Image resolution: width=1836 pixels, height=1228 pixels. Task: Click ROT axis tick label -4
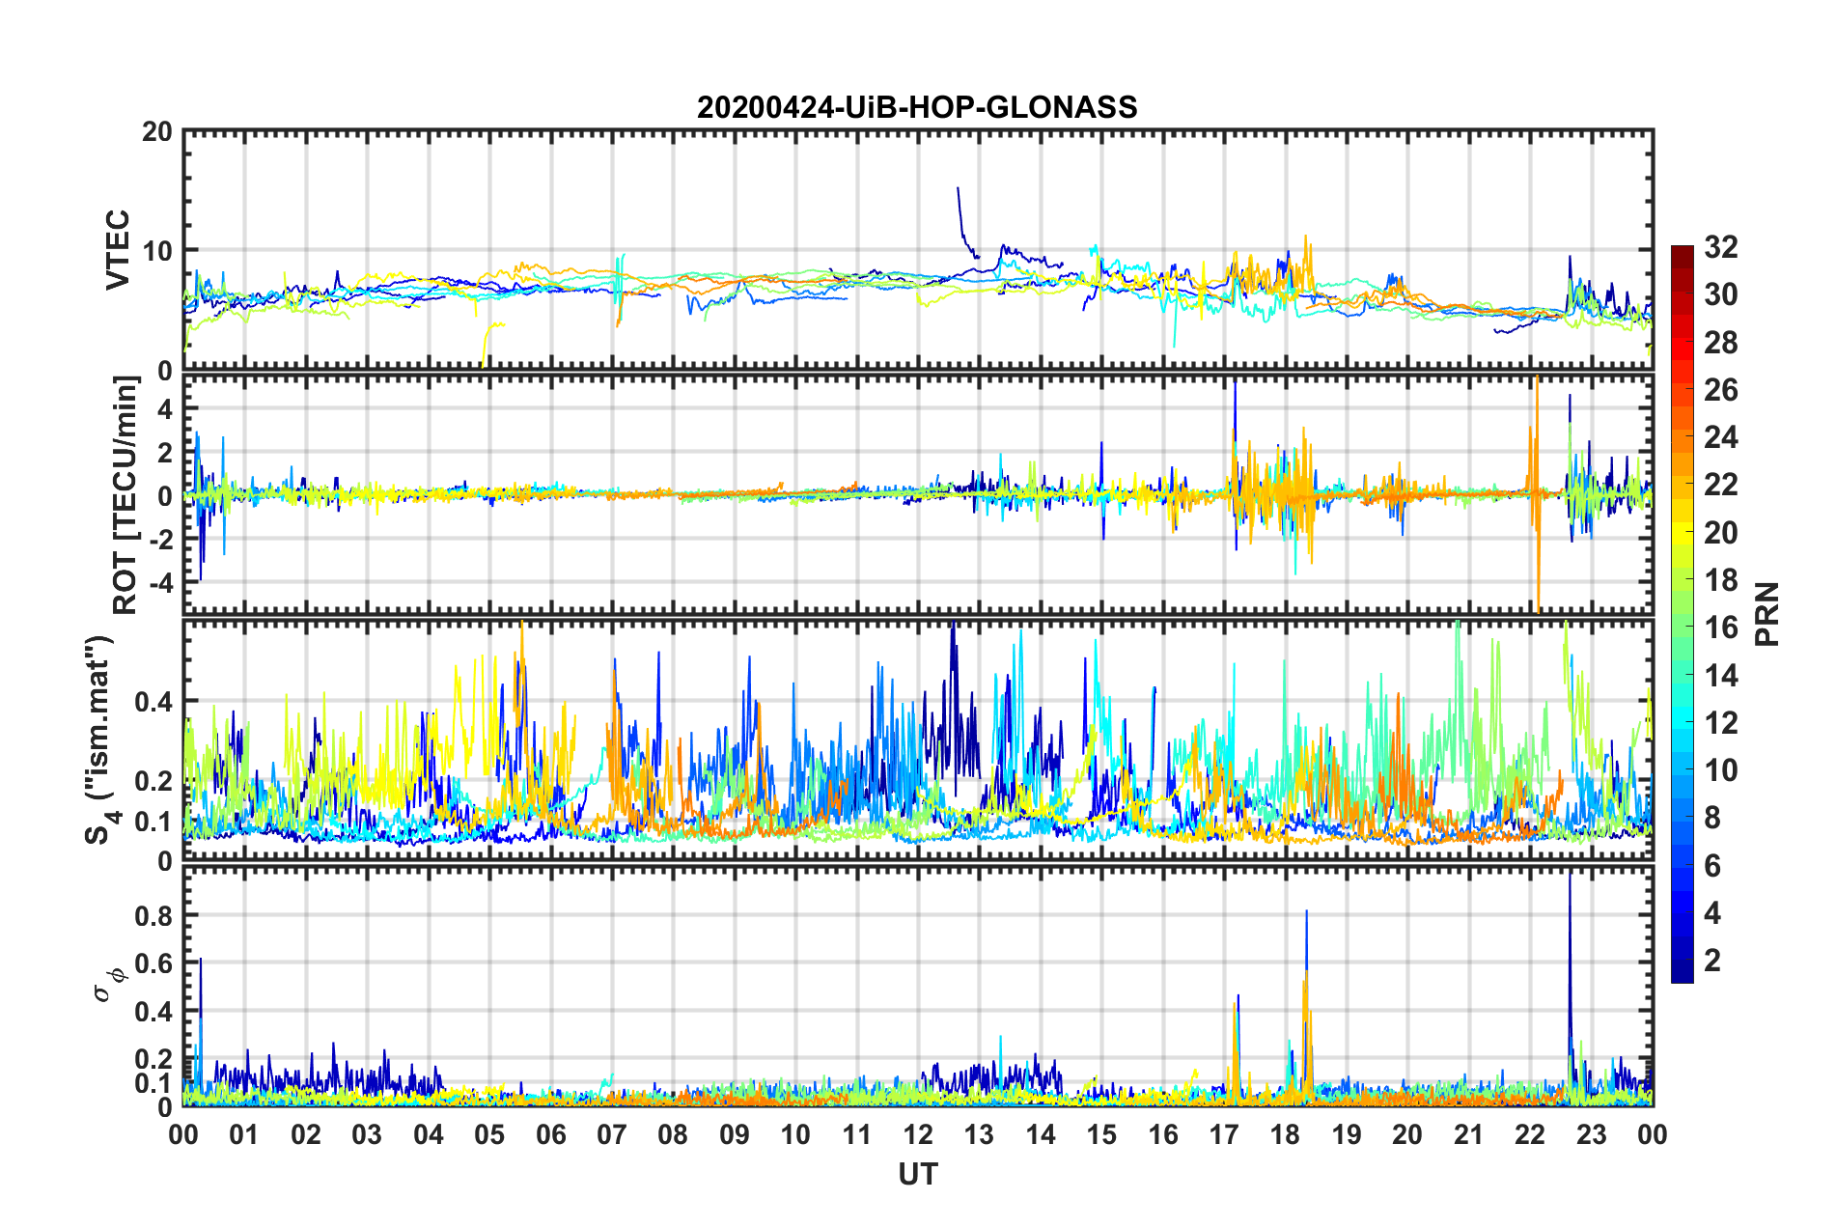tap(159, 583)
